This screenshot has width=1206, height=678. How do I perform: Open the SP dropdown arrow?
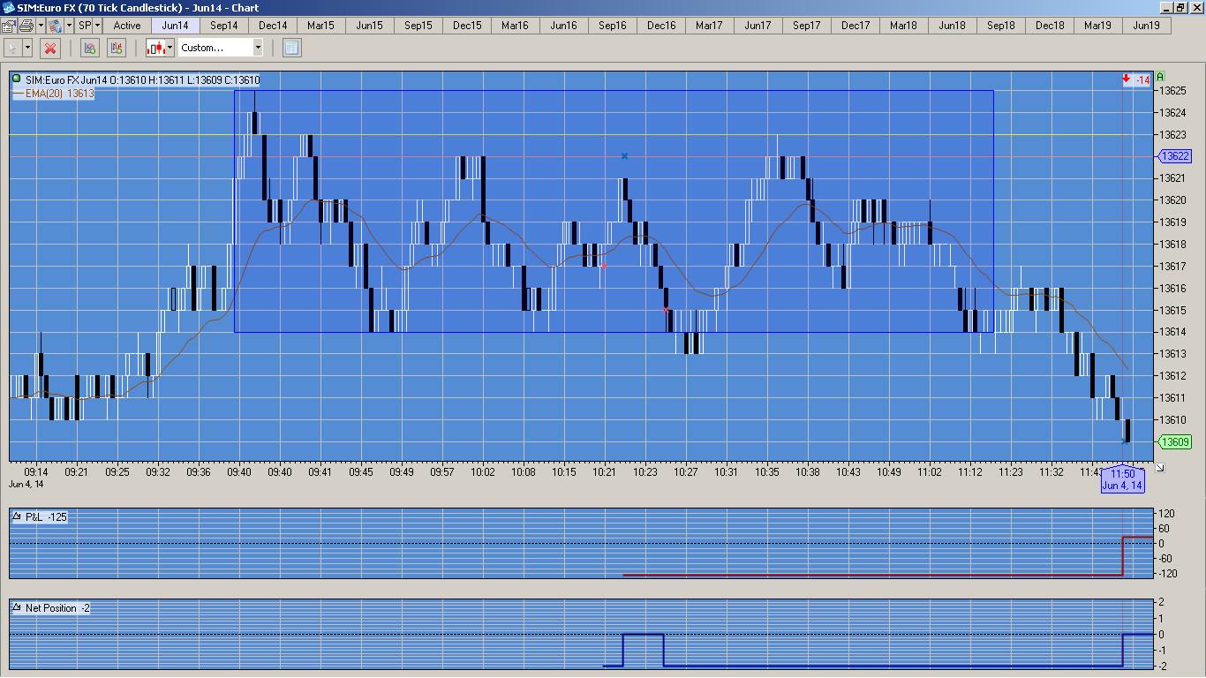[97, 26]
